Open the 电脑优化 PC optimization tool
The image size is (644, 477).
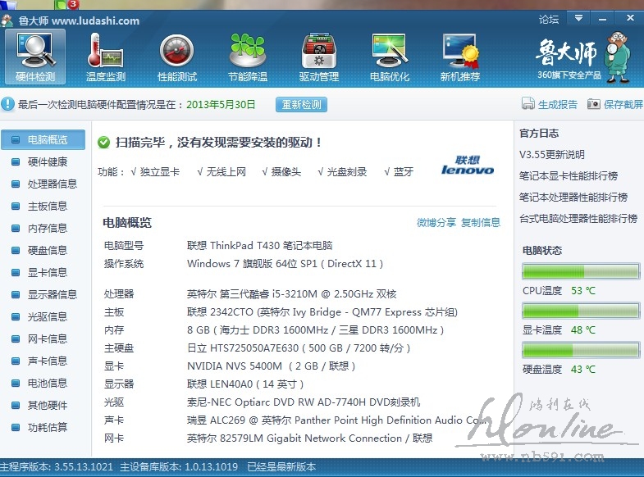point(390,57)
